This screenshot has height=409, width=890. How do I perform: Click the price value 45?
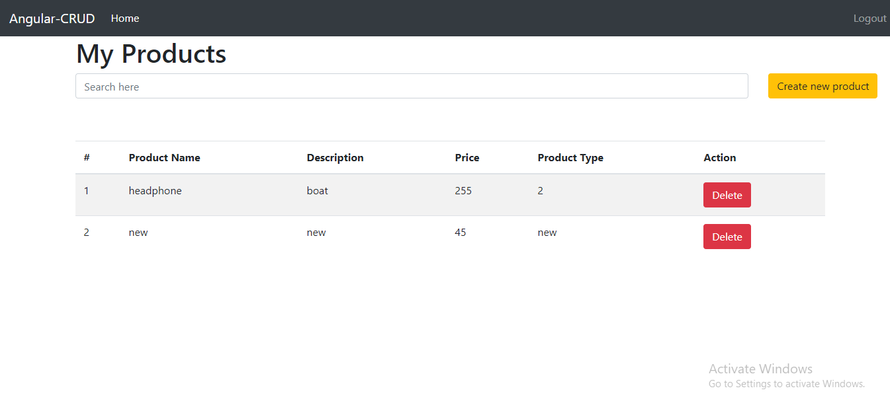tap(461, 232)
